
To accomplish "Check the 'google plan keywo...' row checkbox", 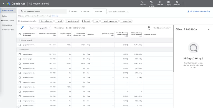I will pyautogui.click(x=20, y=92).
